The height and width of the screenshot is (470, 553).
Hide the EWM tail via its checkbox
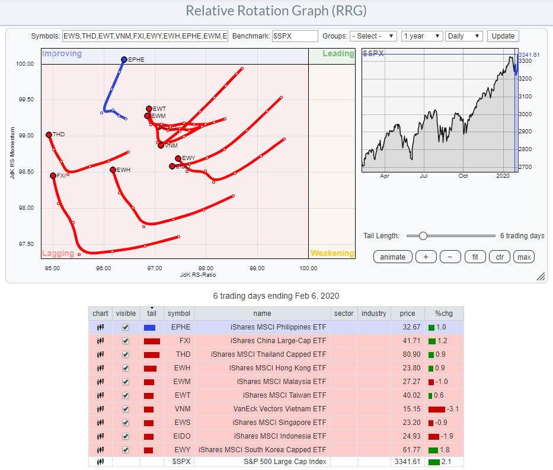(125, 382)
